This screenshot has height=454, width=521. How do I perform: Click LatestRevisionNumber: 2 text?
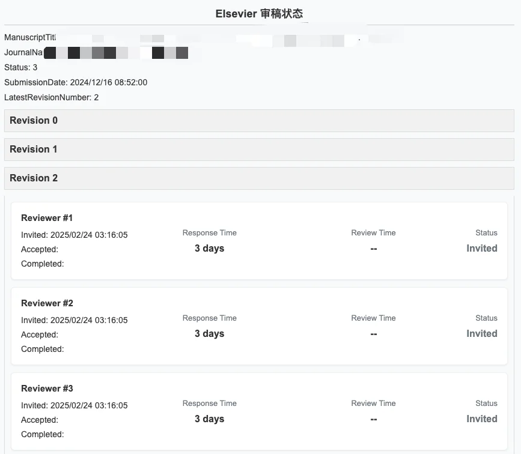(x=52, y=97)
